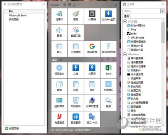This screenshot has height=135, width=168.
Task: Select the URLEncode item in the toolbox
Action: 136,37
